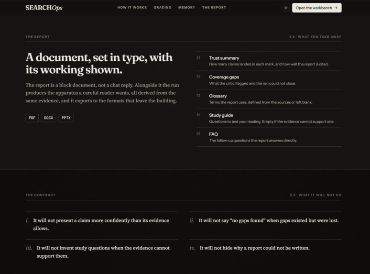Click 'What the critic flagged' description
The height and width of the screenshot is (274, 370).
tap(252, 83)
